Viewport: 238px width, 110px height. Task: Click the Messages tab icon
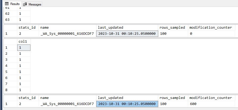click(x=25, y=4)
